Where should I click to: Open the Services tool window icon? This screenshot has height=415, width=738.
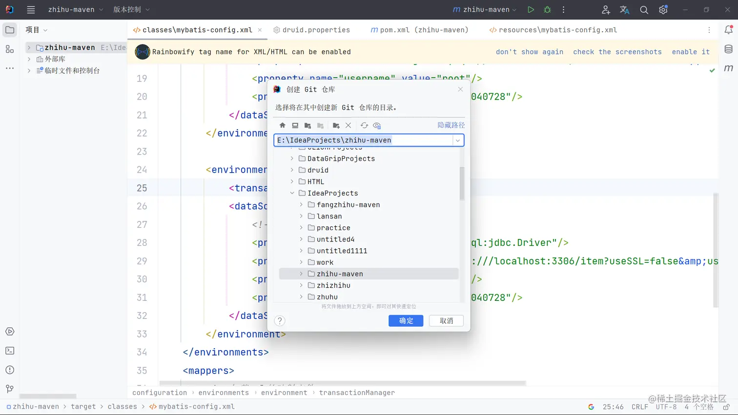click(x=10, y=332)
